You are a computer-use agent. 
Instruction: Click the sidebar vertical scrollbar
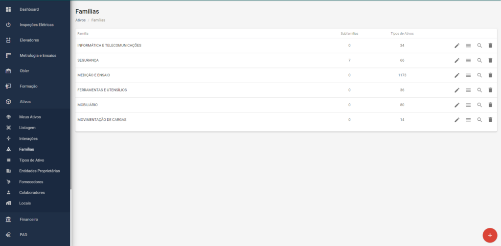[71, 217]
